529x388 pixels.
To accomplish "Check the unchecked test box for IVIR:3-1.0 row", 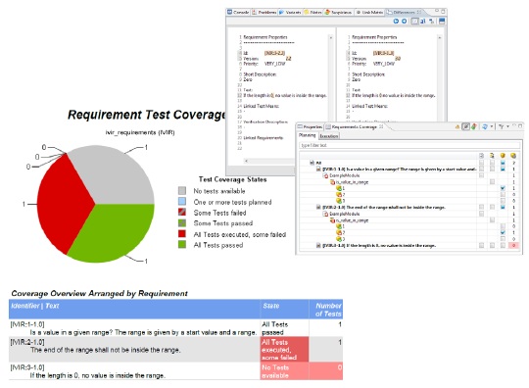I will 503,245.
